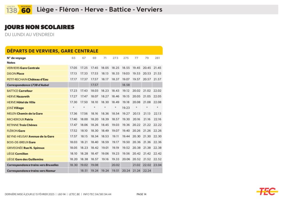This screenshot has height=200, width=283.
Task: Click the TEC logo in the bottom corner
Action: point(267,191)
